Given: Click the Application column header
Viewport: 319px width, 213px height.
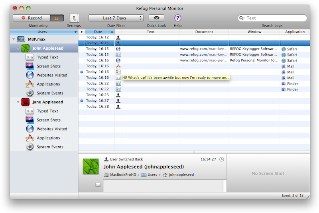Looking at the screenshot, I should [x=295, y=32].
